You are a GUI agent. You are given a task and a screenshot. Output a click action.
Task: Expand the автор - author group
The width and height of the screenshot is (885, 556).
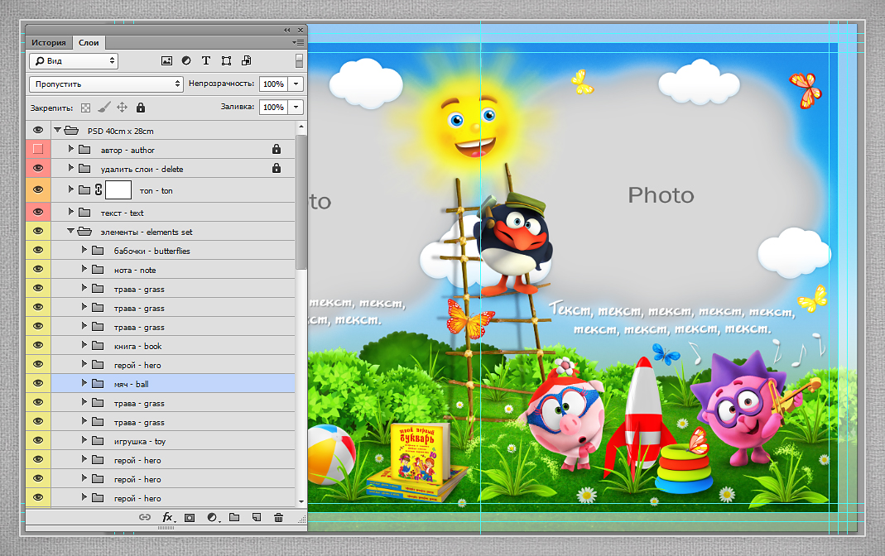70,149
